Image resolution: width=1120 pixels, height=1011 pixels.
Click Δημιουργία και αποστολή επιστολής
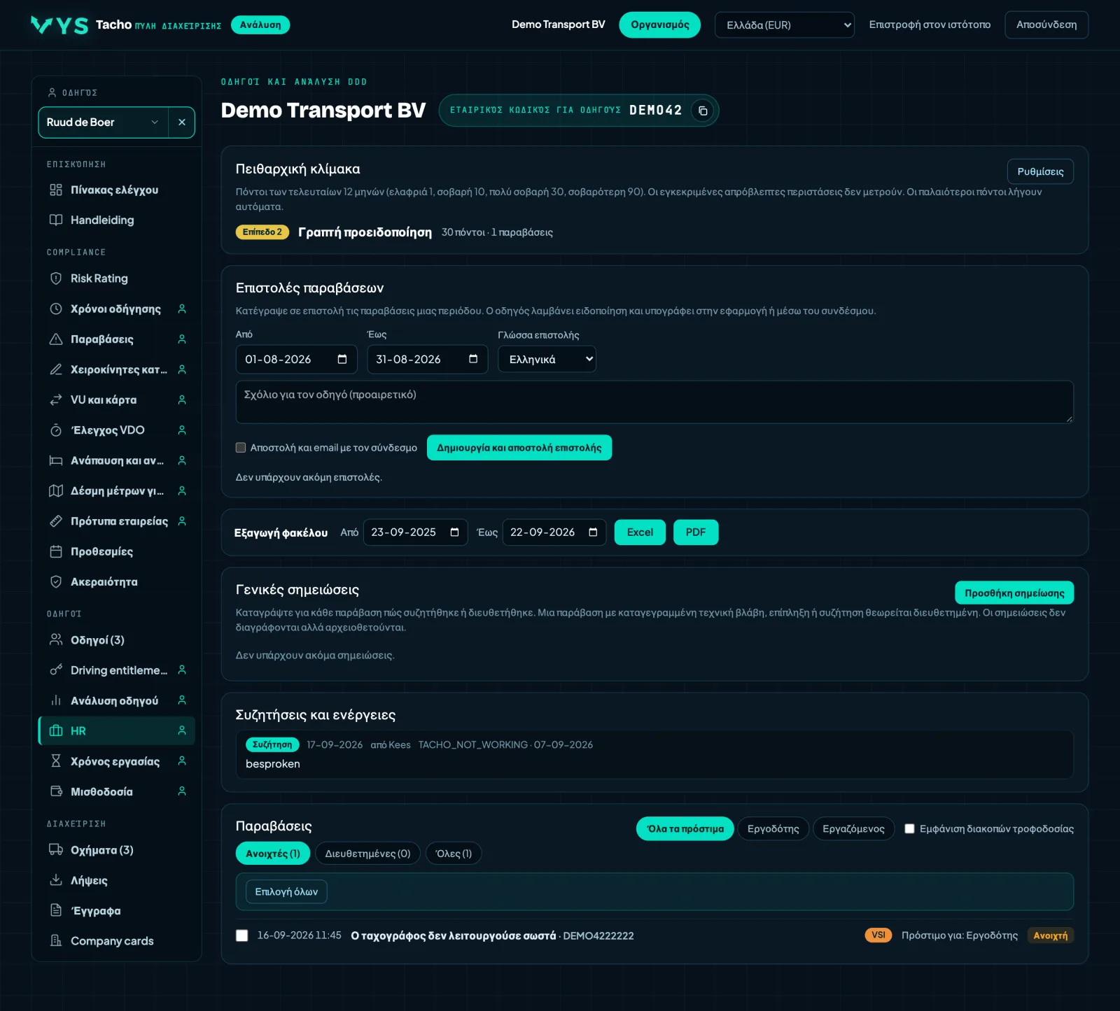click(x=519, y=448)
